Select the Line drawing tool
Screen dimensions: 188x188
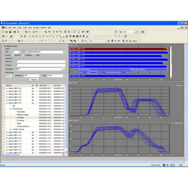point(30,36)
